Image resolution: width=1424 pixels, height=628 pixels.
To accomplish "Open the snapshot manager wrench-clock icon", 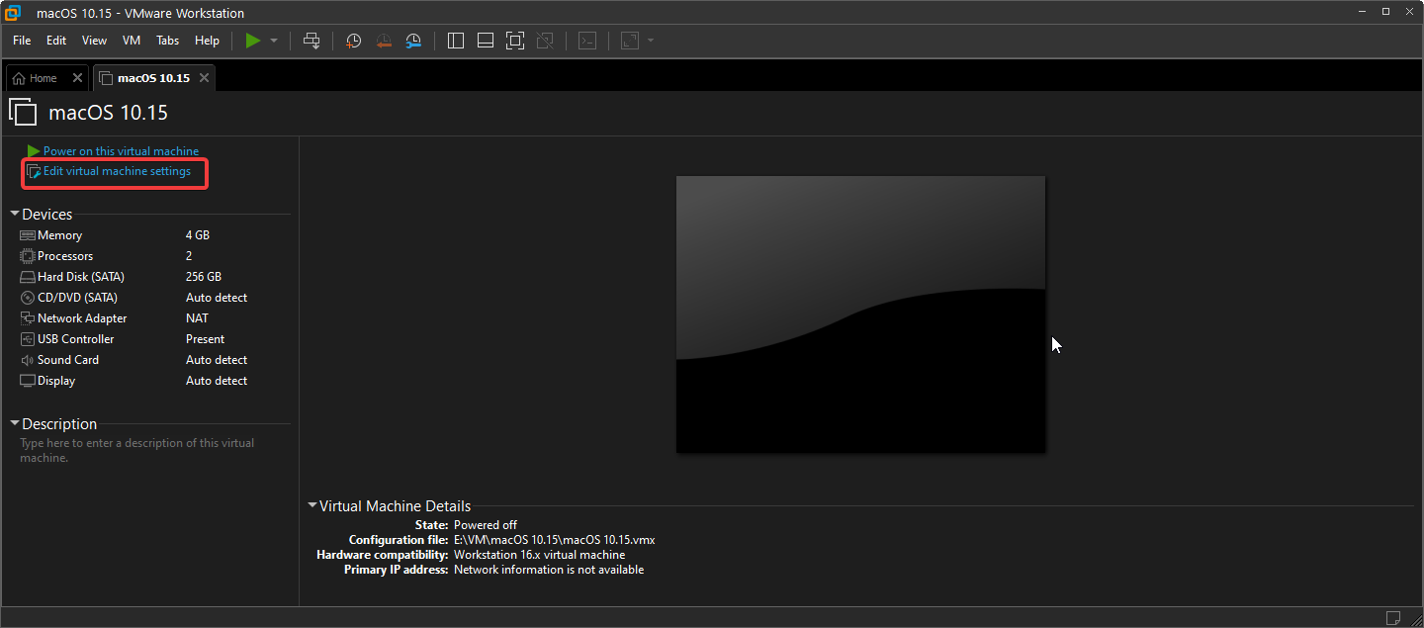I will click(x=413, y=41).
